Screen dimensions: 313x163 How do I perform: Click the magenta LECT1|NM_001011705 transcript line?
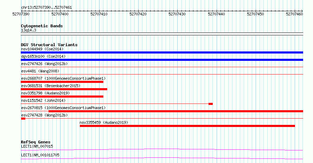162,158
